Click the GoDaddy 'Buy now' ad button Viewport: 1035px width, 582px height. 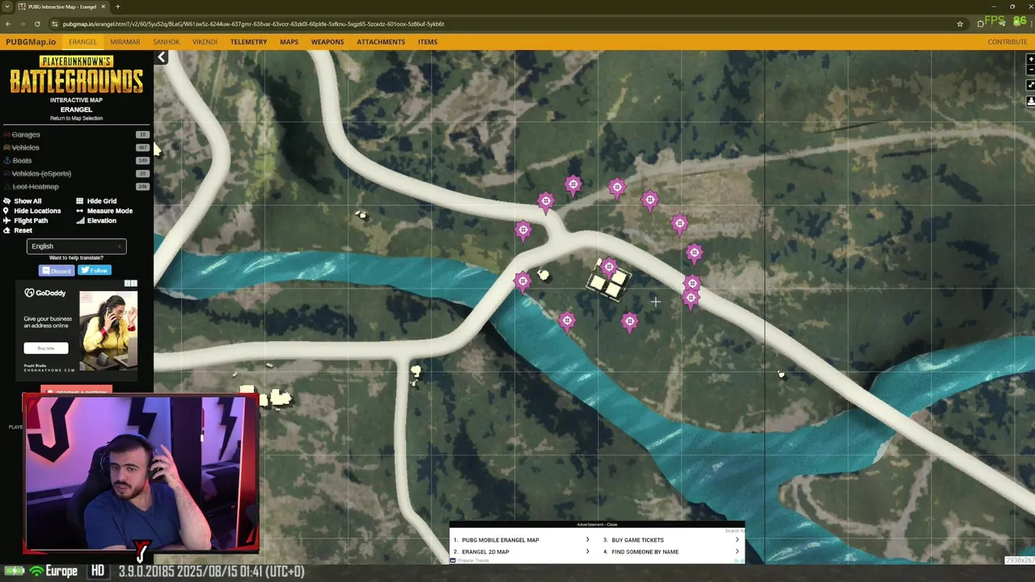click(x=46, y=348)
